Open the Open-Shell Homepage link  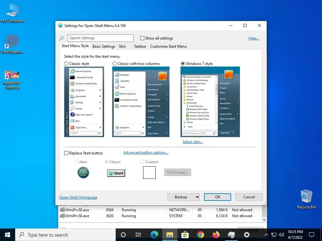pos(78,197)
